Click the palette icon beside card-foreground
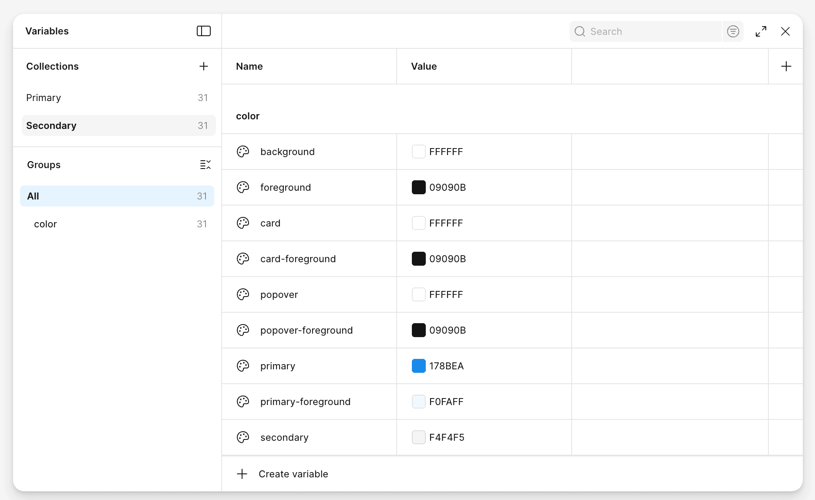This screenshot has height=500, width=815. point(242,259)
